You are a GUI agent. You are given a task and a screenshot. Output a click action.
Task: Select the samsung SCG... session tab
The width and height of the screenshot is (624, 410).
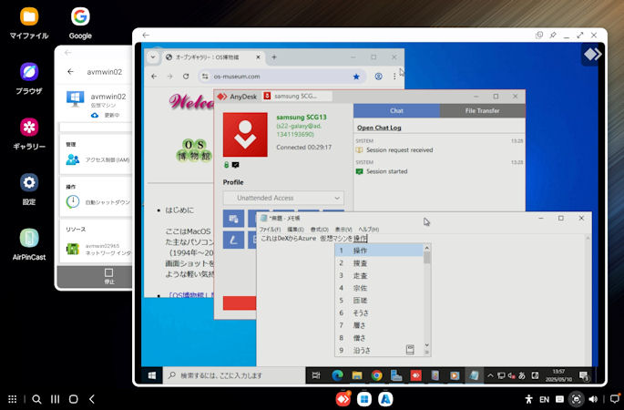tap(296, 96)
